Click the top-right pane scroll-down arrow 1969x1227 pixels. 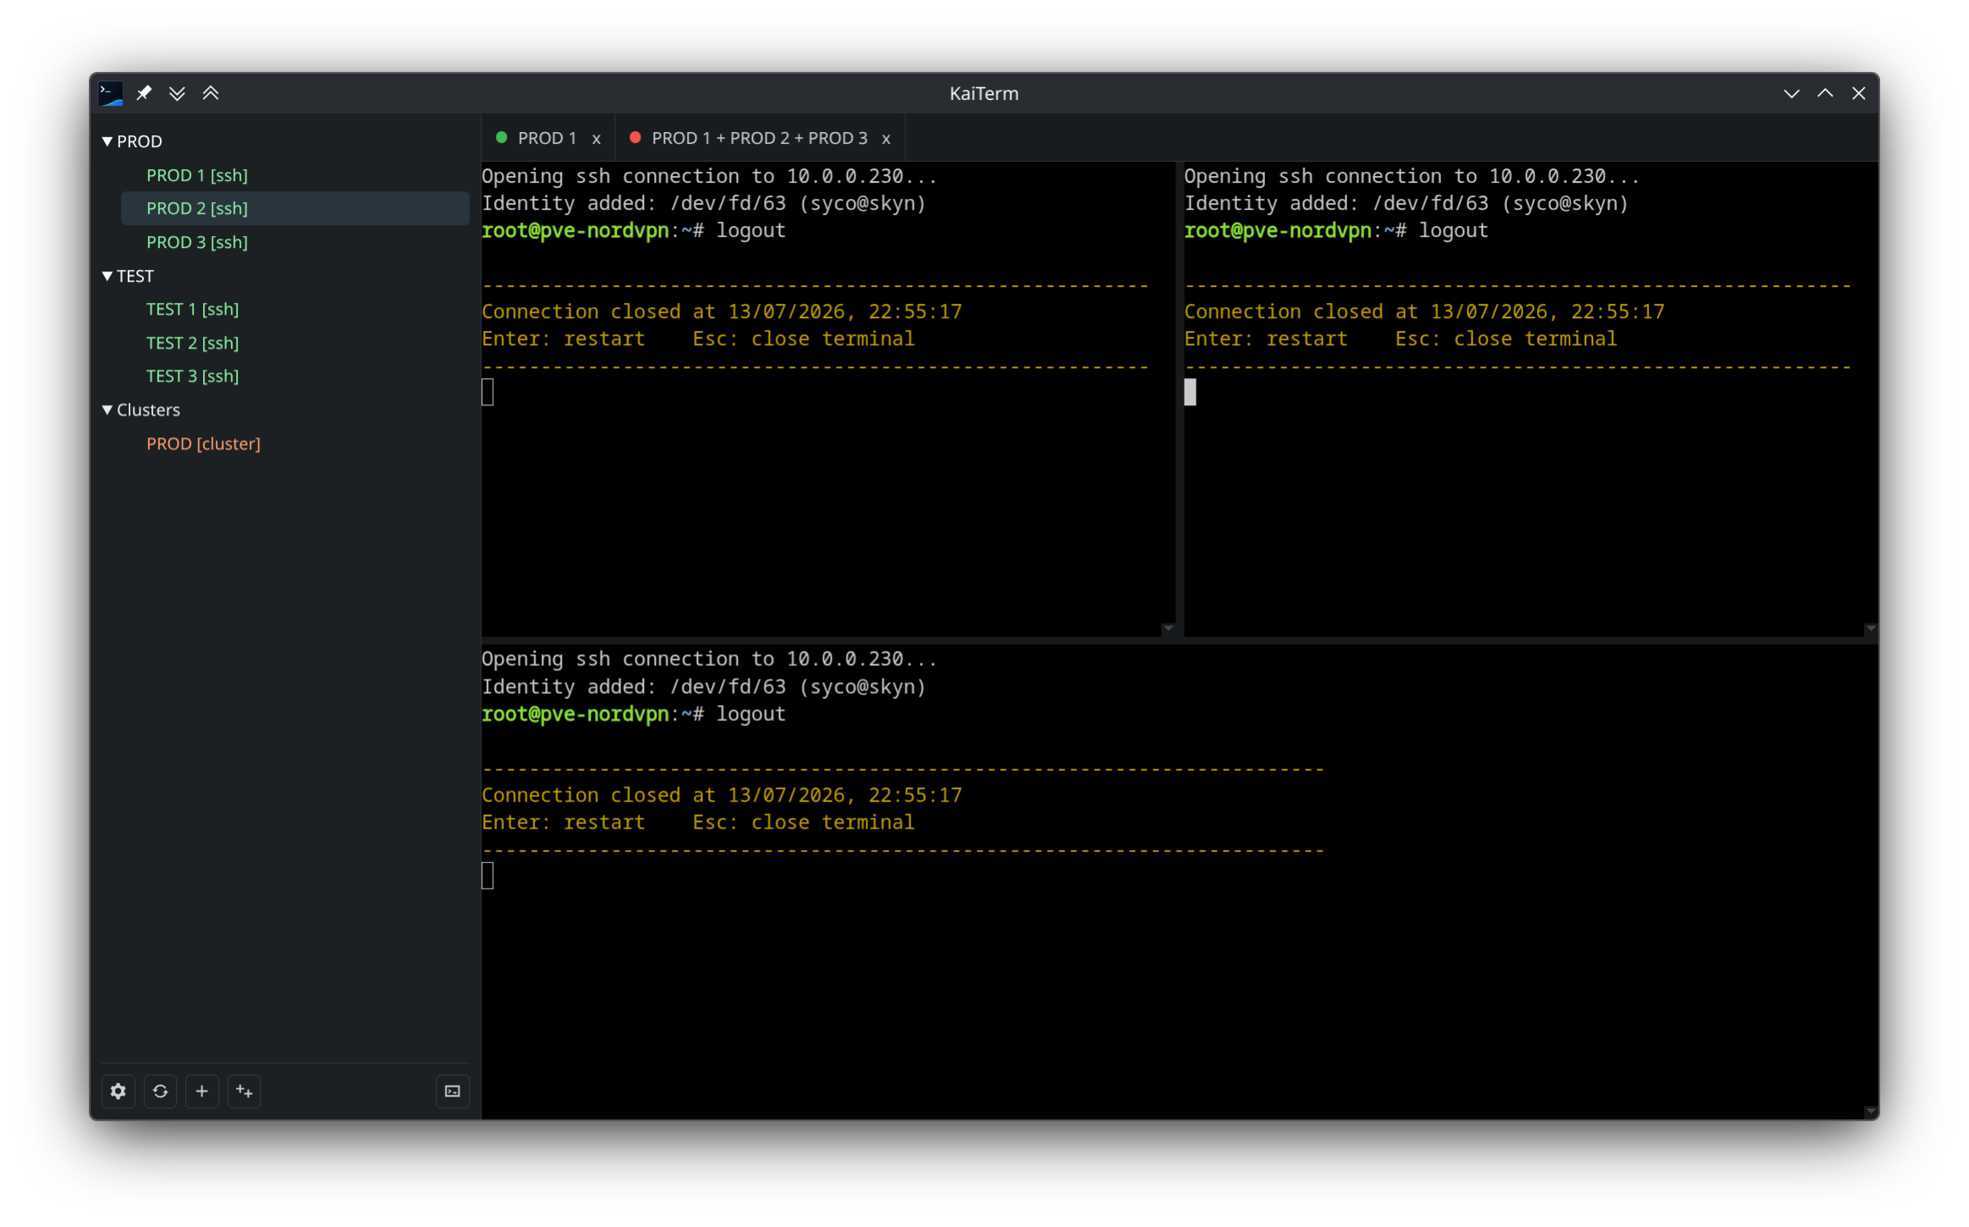coord(1870,628)
